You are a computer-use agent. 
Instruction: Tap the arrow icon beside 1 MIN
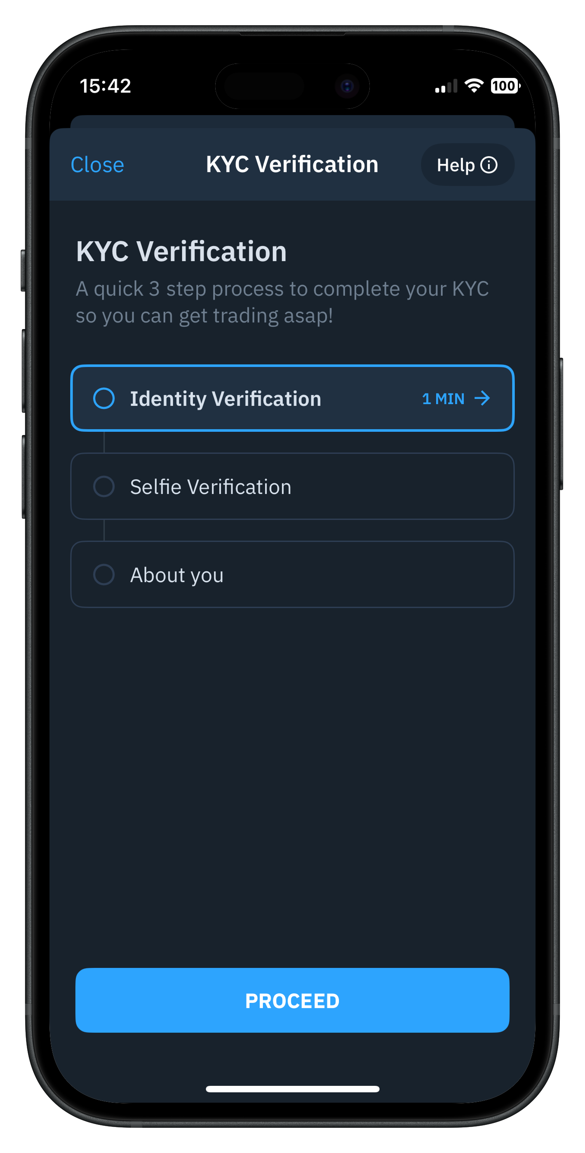coord(482,398)
